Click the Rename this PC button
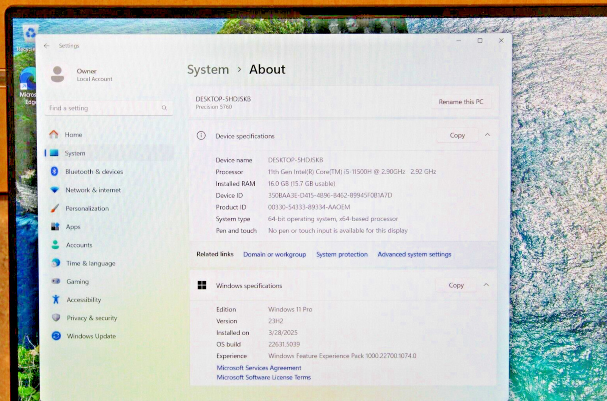607x401 pixels. [x=461, y=102]
